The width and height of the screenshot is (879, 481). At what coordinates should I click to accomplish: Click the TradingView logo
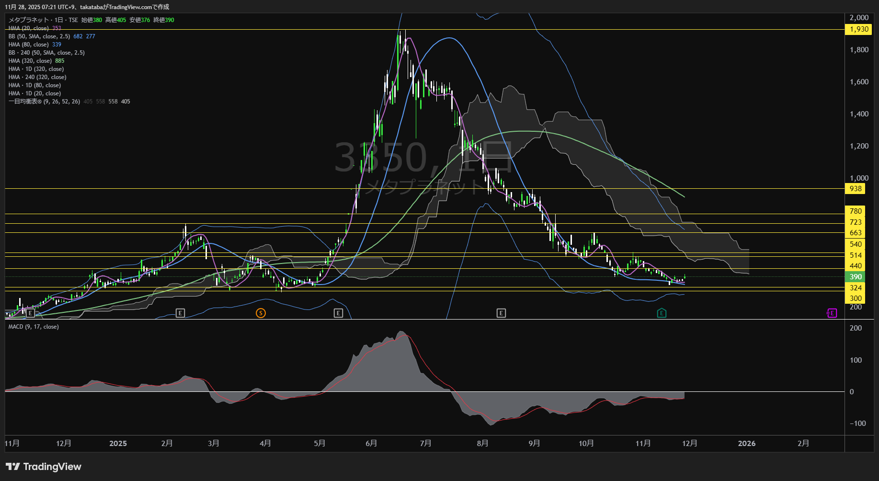[x=44, y=467]
